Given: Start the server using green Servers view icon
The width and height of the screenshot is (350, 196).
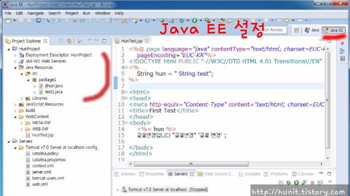Looking at the screenshot, I should (x=296, y=183).
